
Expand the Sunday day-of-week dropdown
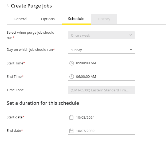(101, 50)
